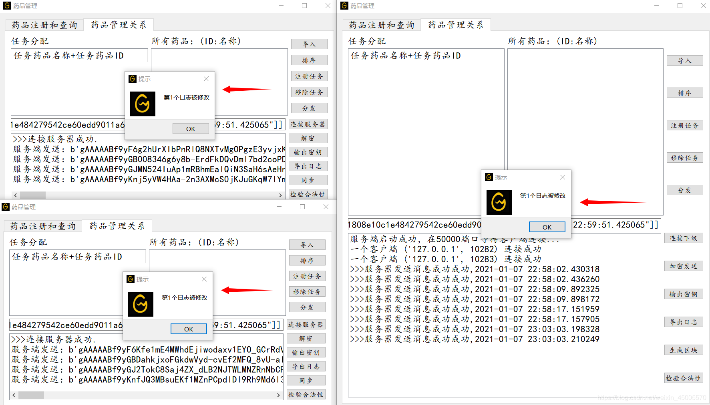Click 分发 button in bottom-left window

(x=307, y=307)
